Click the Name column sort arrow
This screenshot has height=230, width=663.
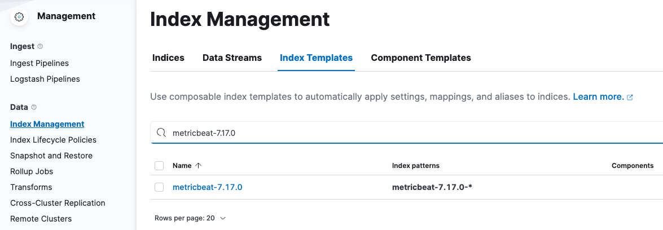[198, 166]
